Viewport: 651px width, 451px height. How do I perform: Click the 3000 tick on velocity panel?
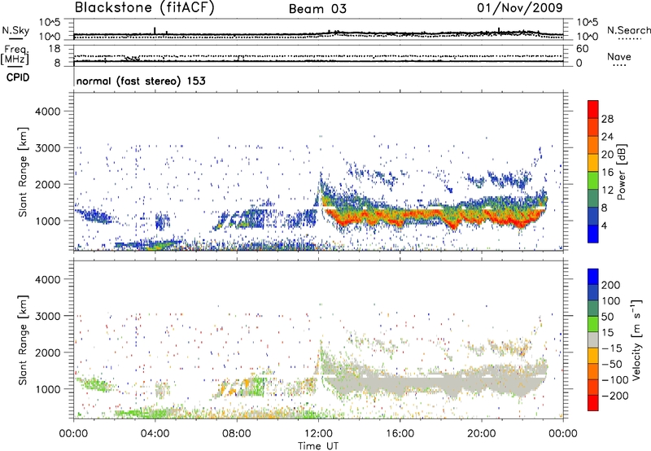(47, 316)
